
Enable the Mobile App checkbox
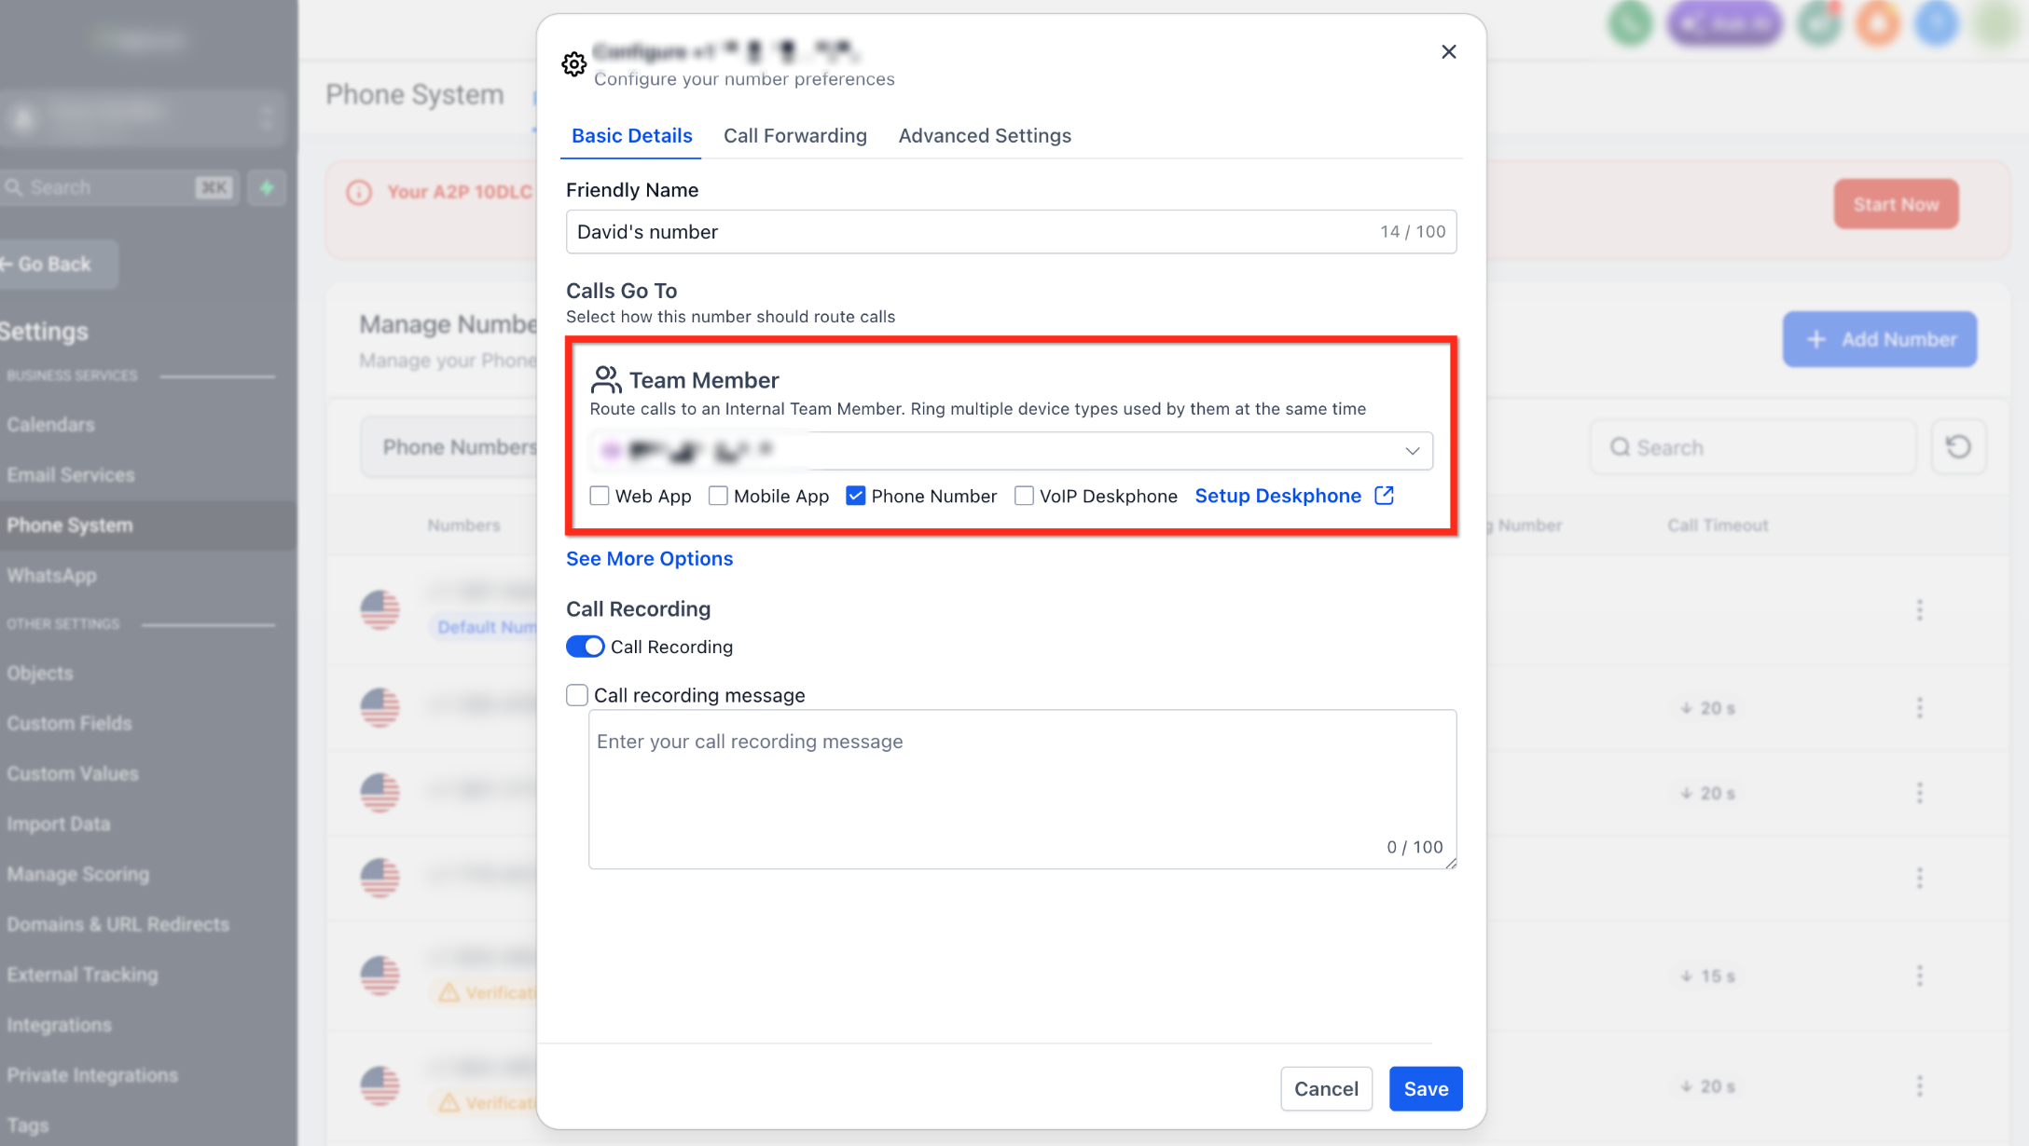pyautogui.click(x=718, y=496)
